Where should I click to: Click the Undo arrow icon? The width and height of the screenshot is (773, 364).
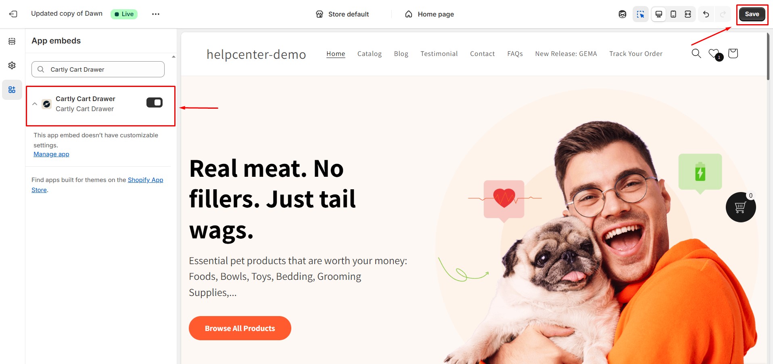(x=706, y=14)
